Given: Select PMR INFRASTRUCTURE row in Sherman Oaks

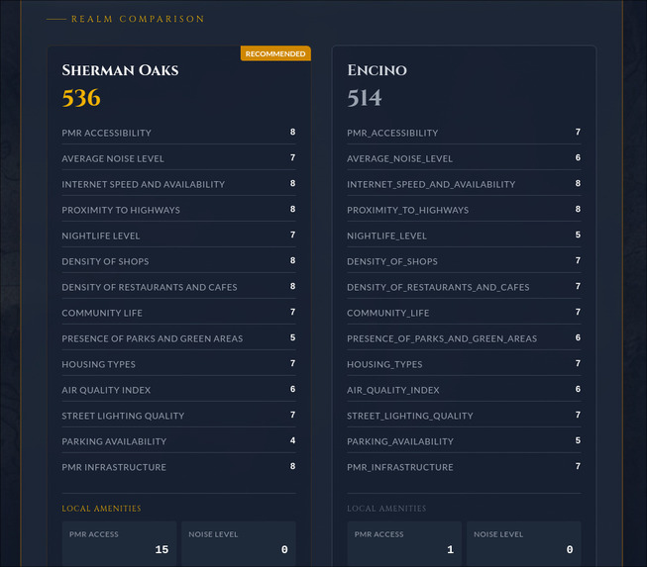Looking at the screenshot, I should (178, 467).
